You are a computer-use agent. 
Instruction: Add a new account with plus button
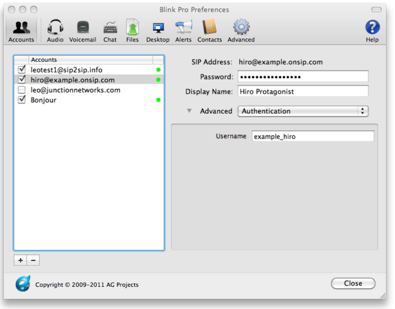[x=20, y=260]
